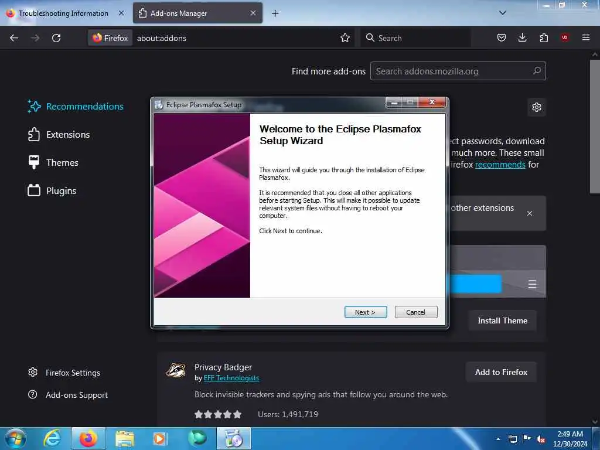The height and width of the screenshot is (450, 600).
Task: Open the Firefox application menu
Action: click(x=586, y=37)
